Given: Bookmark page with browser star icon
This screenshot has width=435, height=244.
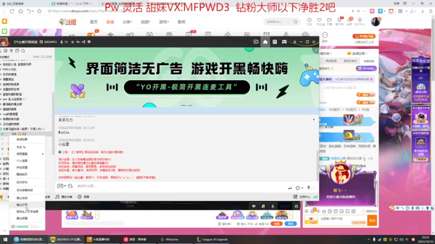Looking at the screenshot, I should 39,11.
